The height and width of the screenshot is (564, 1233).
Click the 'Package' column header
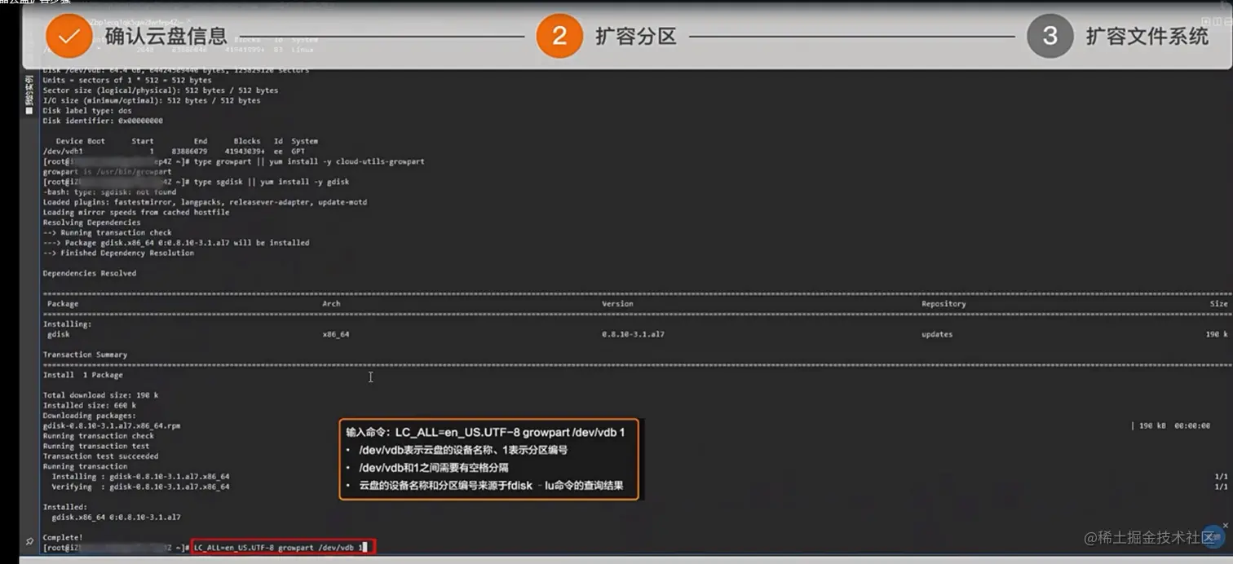pos(63,304)
